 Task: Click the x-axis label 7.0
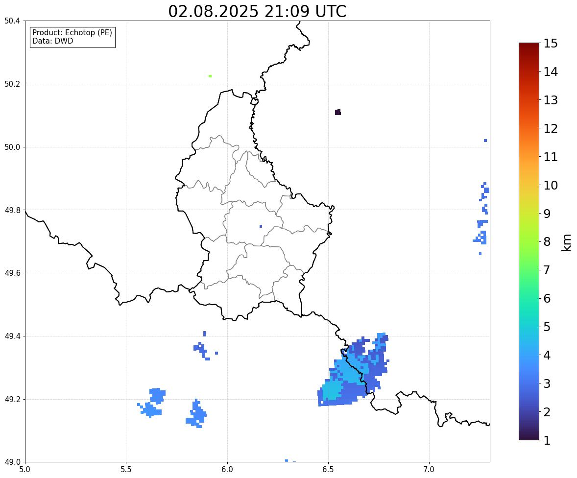tap(429, 470)
